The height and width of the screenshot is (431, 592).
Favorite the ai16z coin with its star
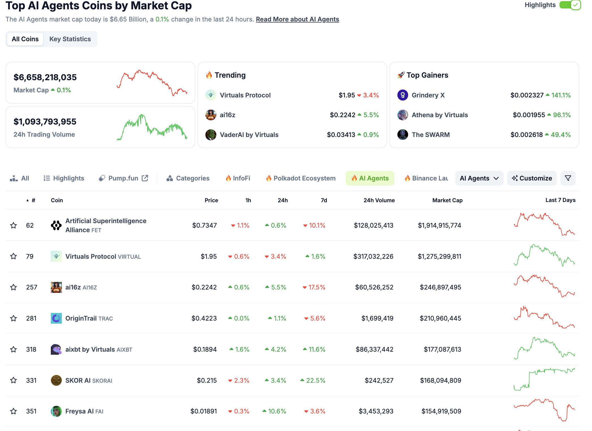tap(13, 287)
